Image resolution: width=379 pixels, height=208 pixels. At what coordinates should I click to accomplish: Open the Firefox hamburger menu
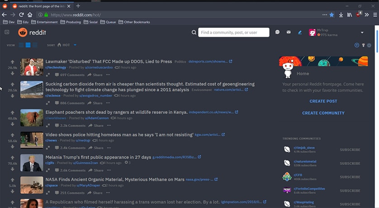pos(375,15)
